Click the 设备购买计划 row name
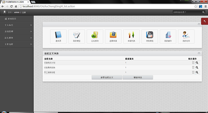Viewport: 208px width, 113px height. 49,63
